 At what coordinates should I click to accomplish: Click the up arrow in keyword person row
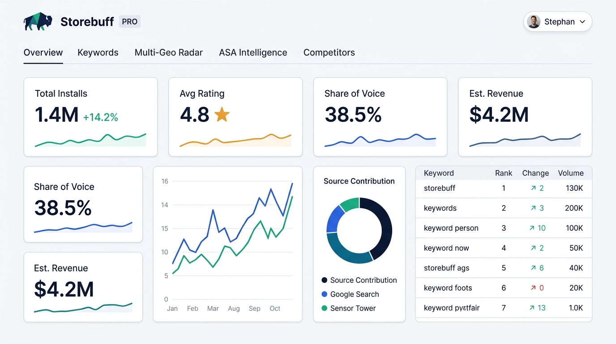(x=531, y=228)
